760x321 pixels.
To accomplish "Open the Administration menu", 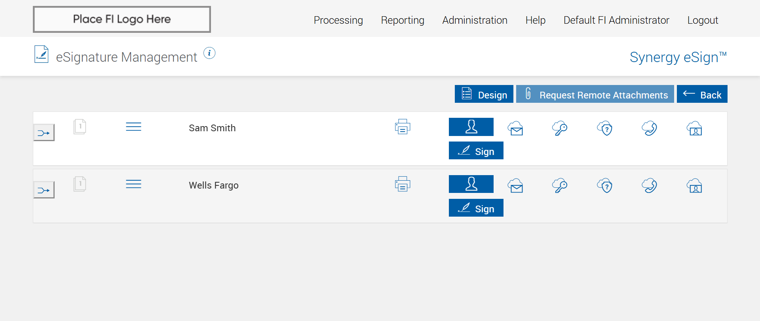I will click(x=475, y=20).
